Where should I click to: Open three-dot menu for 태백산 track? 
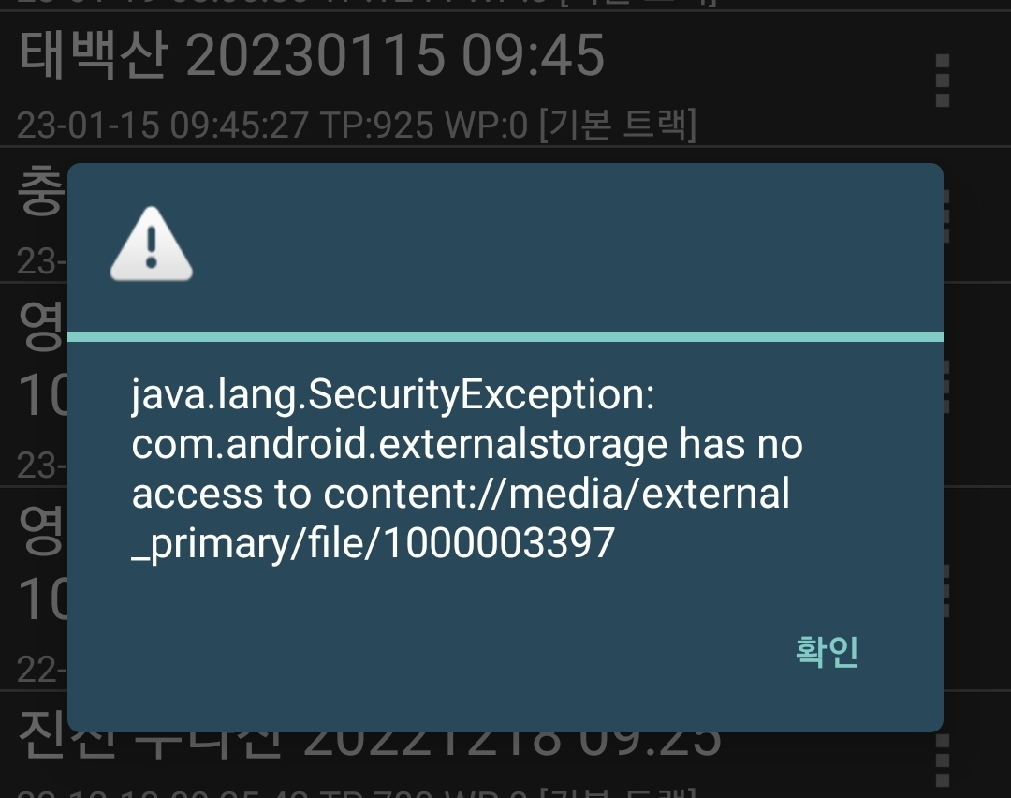click(942, 81)
